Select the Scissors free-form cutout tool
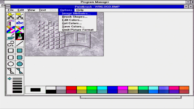 point(11,16)
